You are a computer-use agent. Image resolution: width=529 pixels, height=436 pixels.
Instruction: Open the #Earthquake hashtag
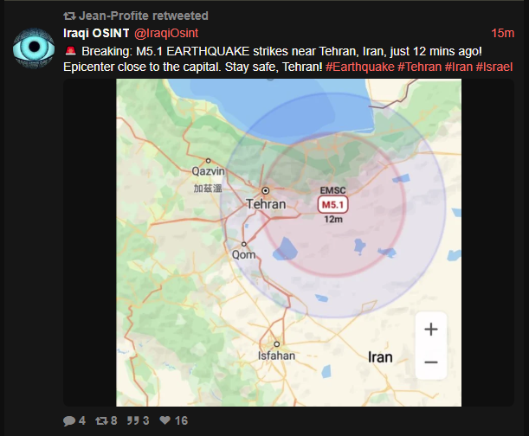point(360,67)
